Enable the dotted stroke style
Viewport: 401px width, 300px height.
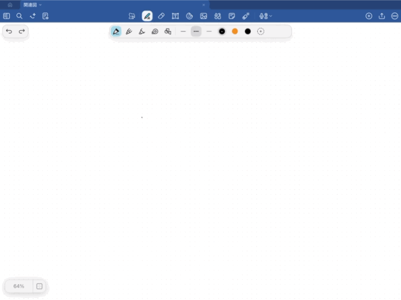[196, 31]
